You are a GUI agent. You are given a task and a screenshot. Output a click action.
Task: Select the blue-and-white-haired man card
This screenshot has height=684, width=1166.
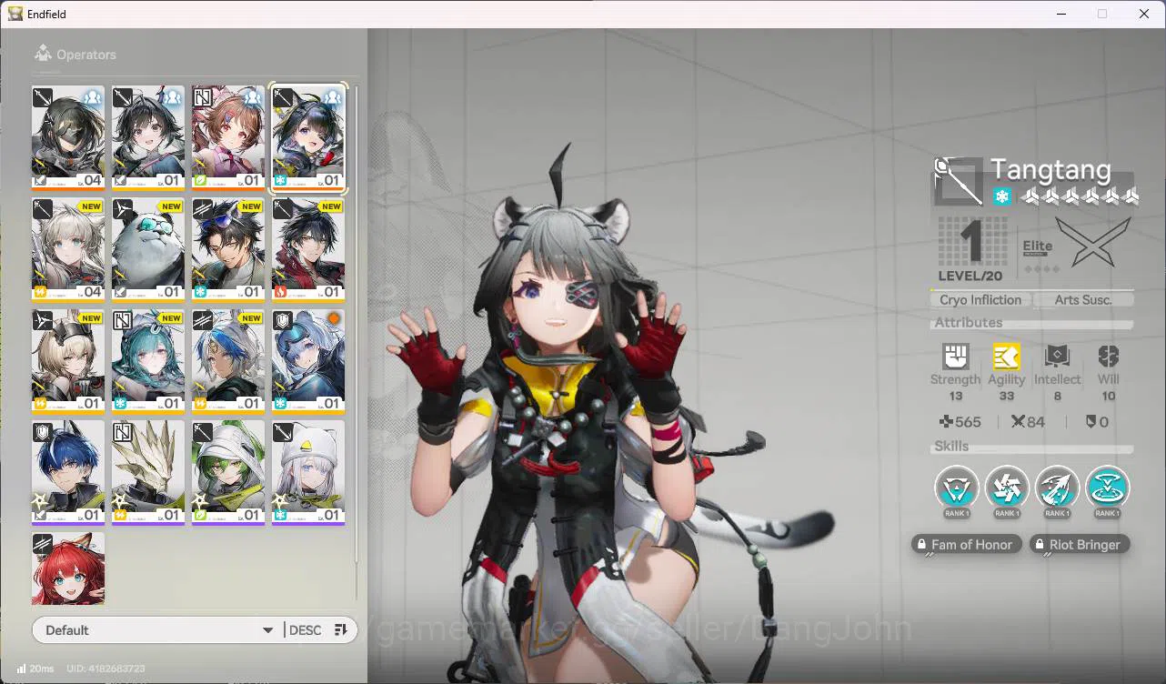coord(228,362)
